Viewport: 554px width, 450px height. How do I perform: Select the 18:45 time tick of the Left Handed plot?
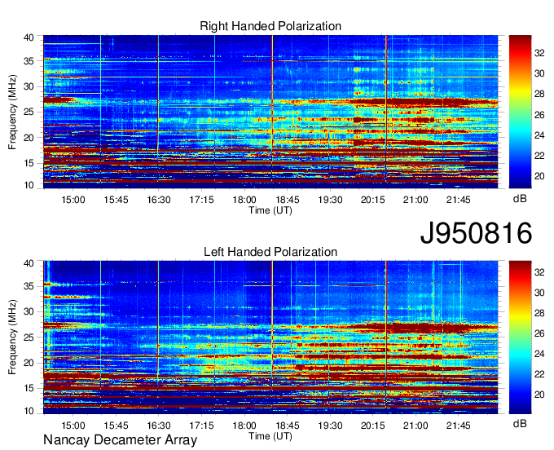coord(287,426)
